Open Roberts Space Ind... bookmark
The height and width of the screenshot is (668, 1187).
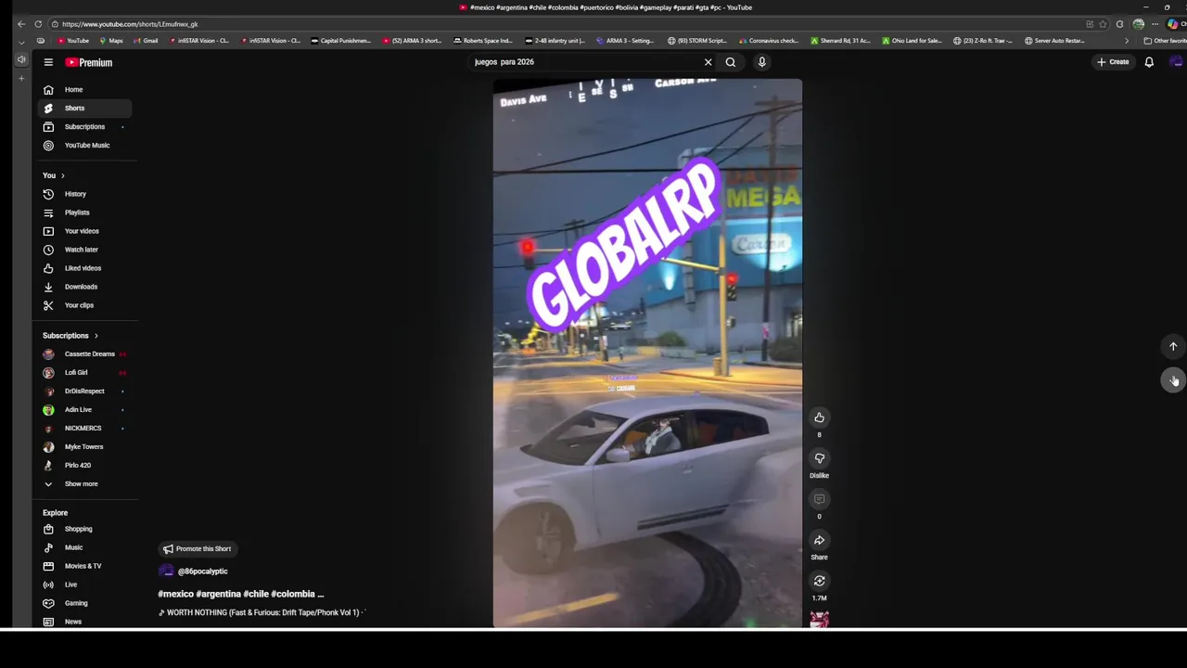[x=482, y=41]
